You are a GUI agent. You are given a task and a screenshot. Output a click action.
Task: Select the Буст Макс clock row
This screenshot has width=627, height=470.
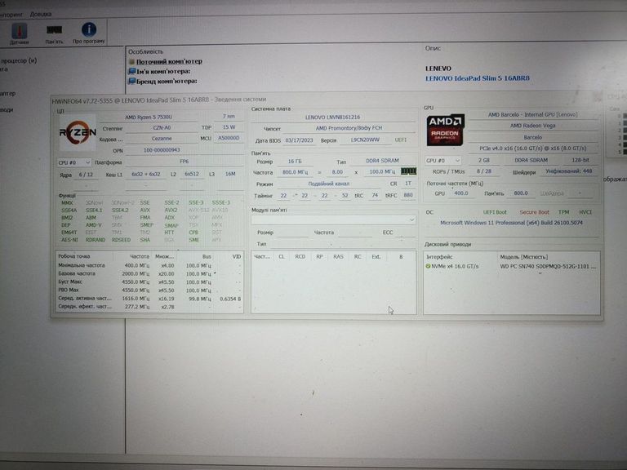(x=149, y=282)
